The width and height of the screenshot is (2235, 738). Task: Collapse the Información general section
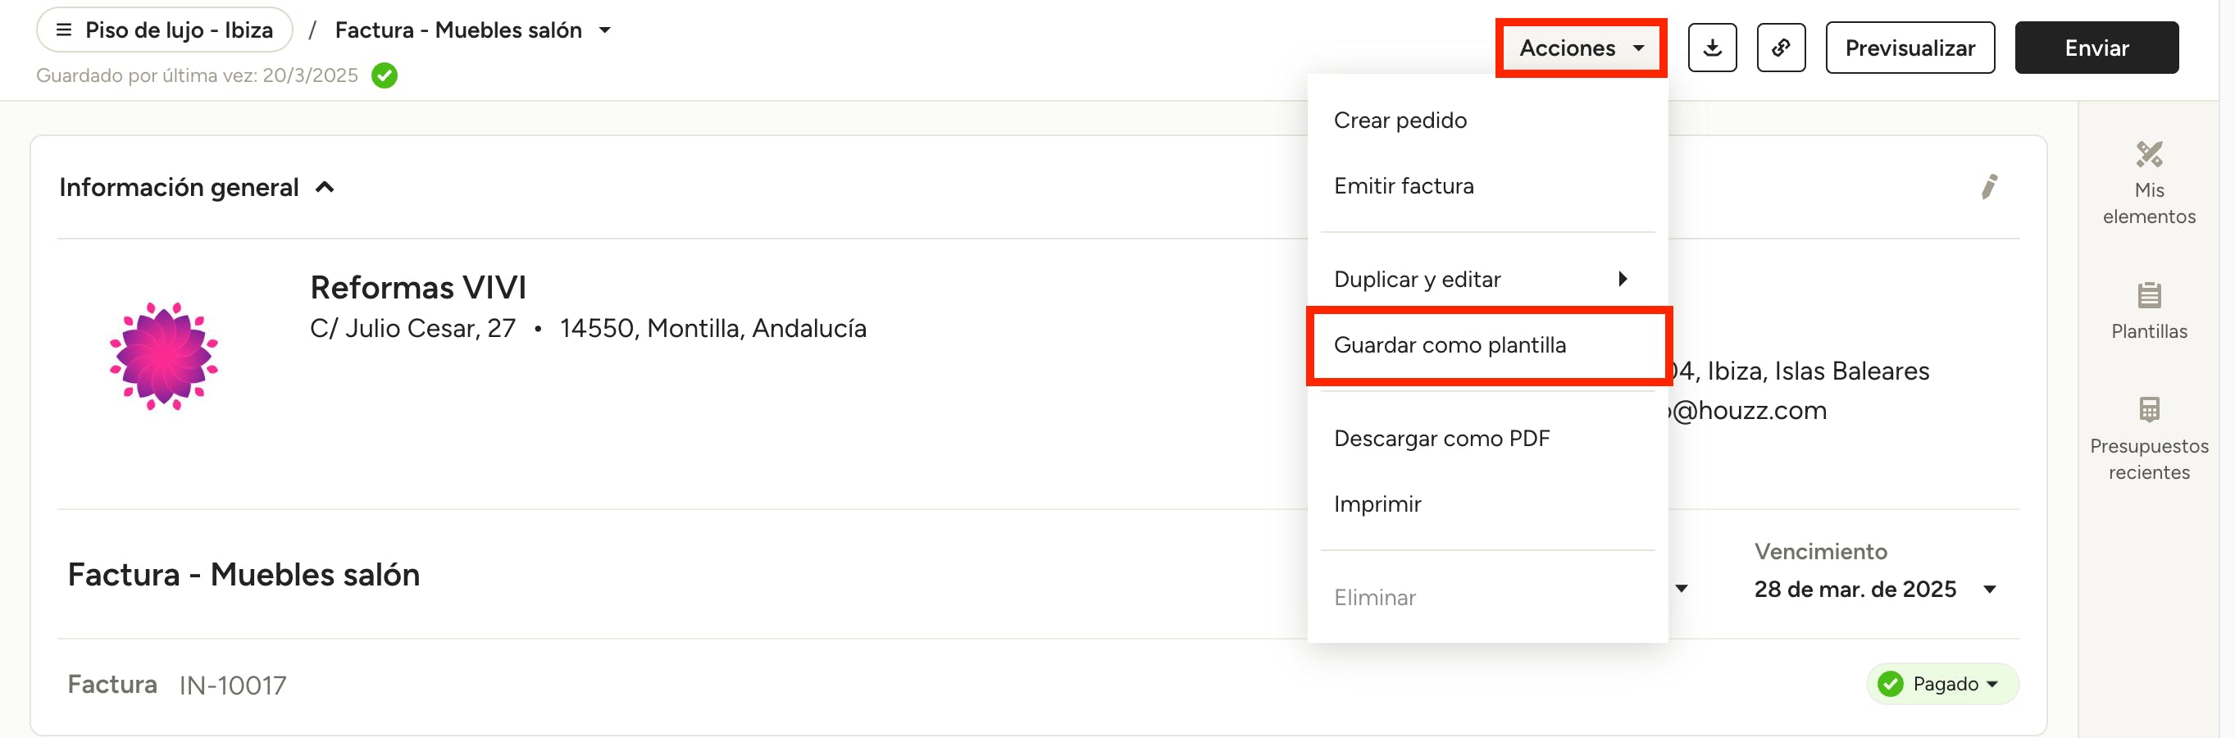(x=325, y=188)
